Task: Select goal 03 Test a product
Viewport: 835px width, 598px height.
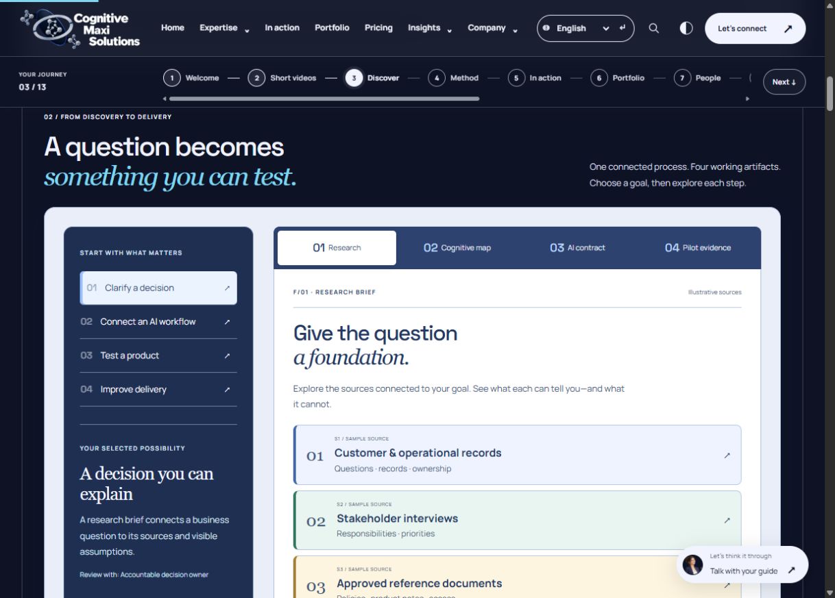Action: 158,356
